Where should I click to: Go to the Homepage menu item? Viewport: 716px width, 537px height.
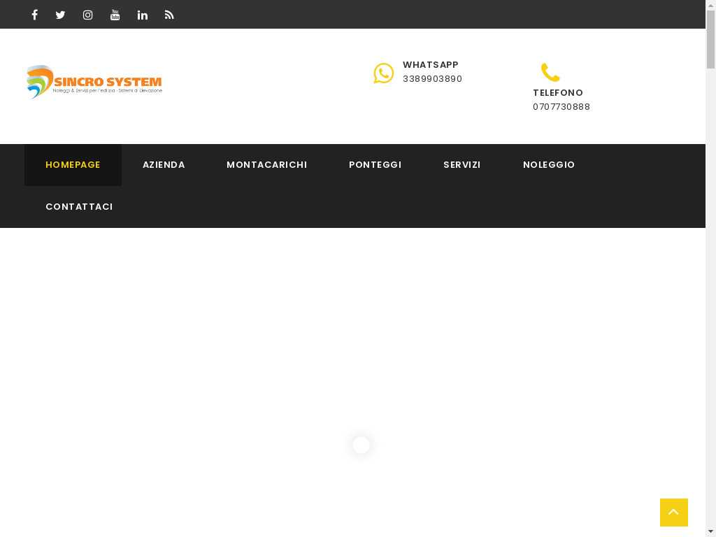pos(73,165)
